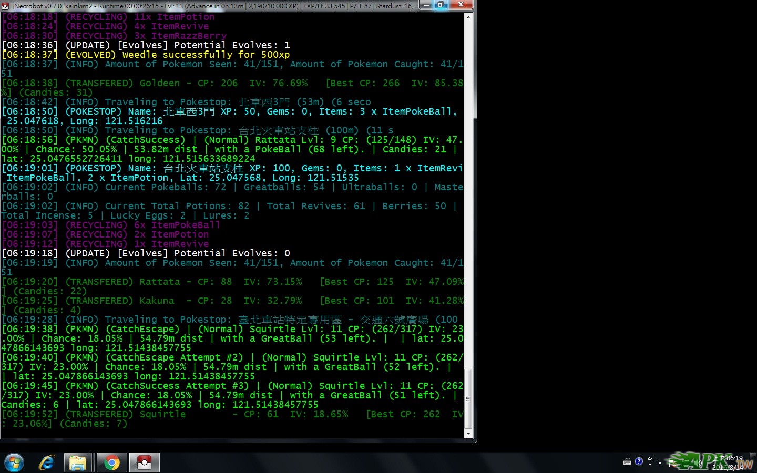757x473 pixels.
Task: Minimize the Necrobot console window
Action: click(426, 5)
